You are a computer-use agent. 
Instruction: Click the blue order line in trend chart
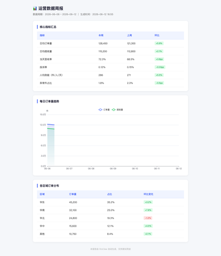pyautogui.click(x=51, y=124)
